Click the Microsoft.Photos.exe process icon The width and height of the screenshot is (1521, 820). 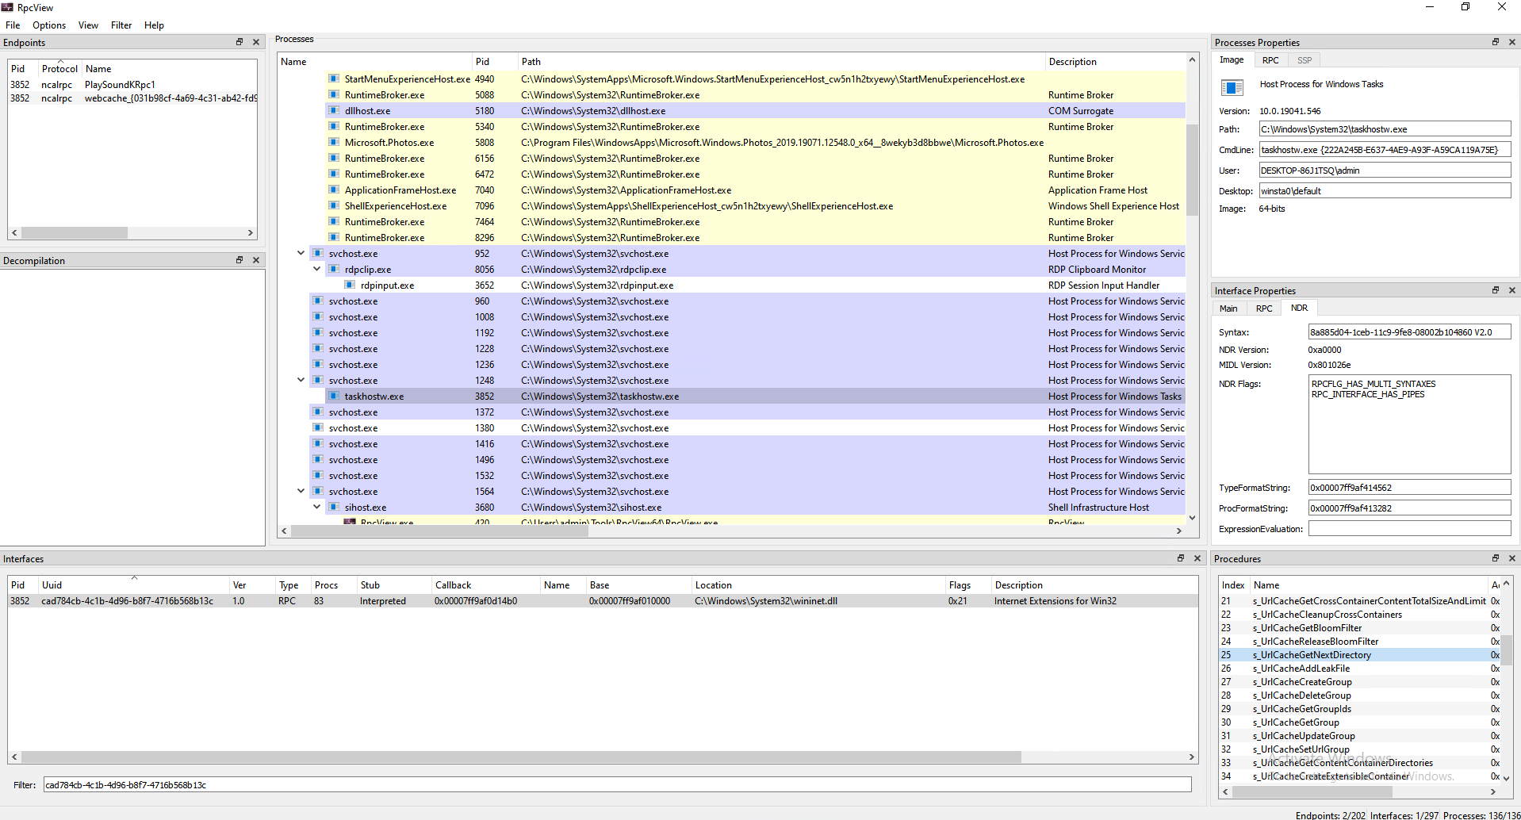click(x=334, y=143)
